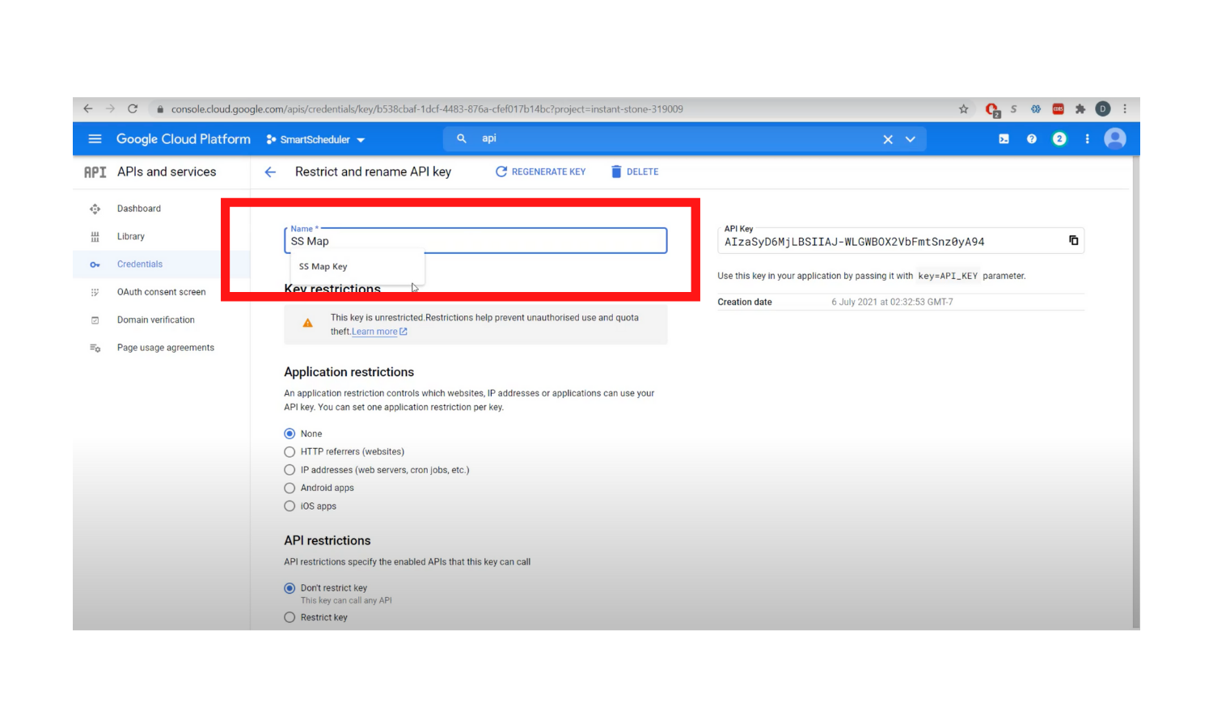View the notifications badge icon
The width and height of the screenshot is (1213, 728).
[x=1059, y=139]
